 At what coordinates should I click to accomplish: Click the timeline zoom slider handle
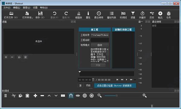[x=116, y=96]
